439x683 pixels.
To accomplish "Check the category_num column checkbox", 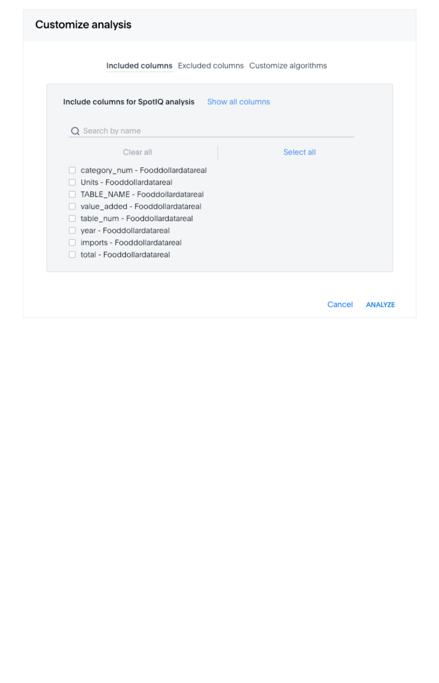I will point(72,170).
